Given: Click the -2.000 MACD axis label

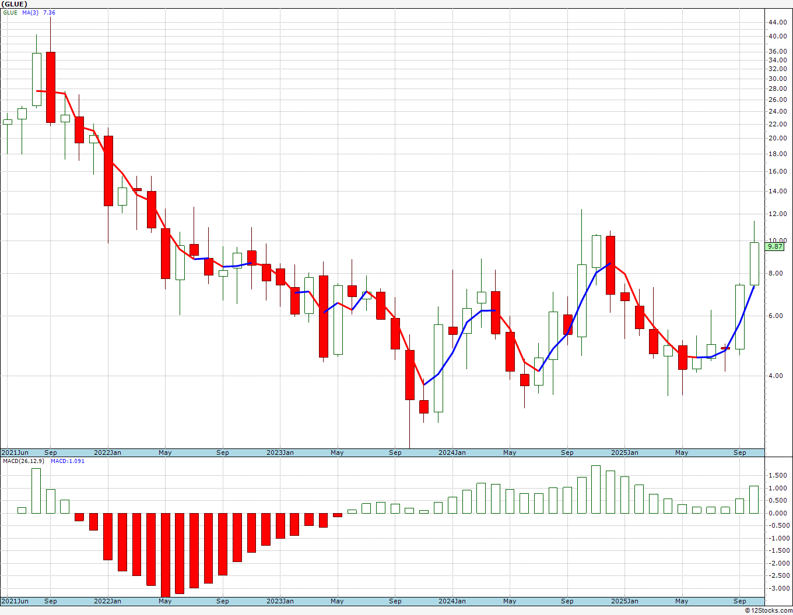Looking at the screenshot, I should click(x=778, y=563).
